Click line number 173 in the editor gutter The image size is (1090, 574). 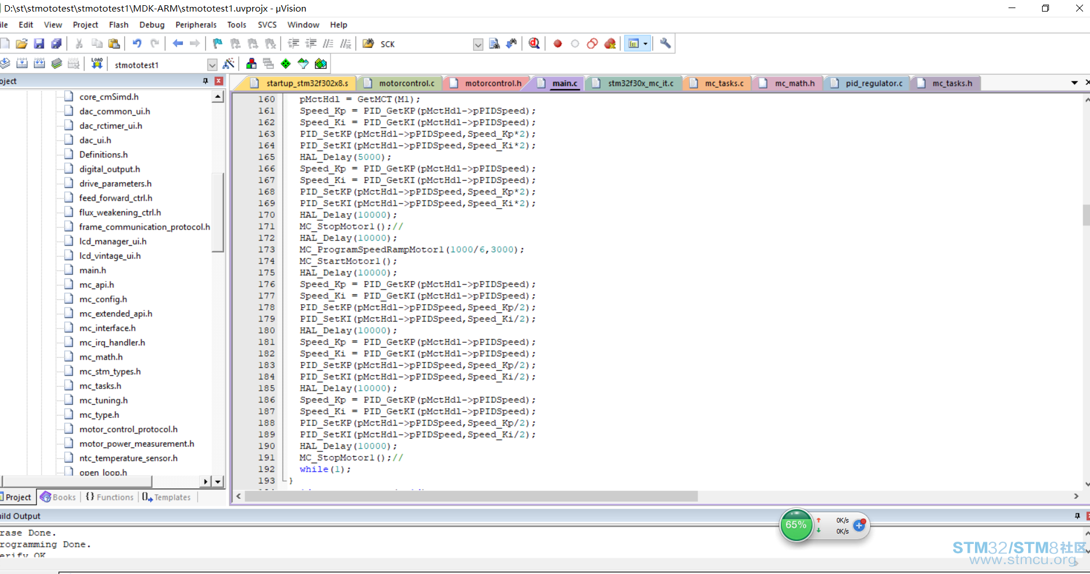266,250
